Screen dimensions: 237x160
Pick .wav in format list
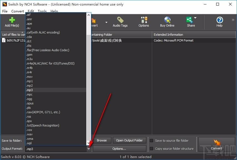click(x=56, y=134)
